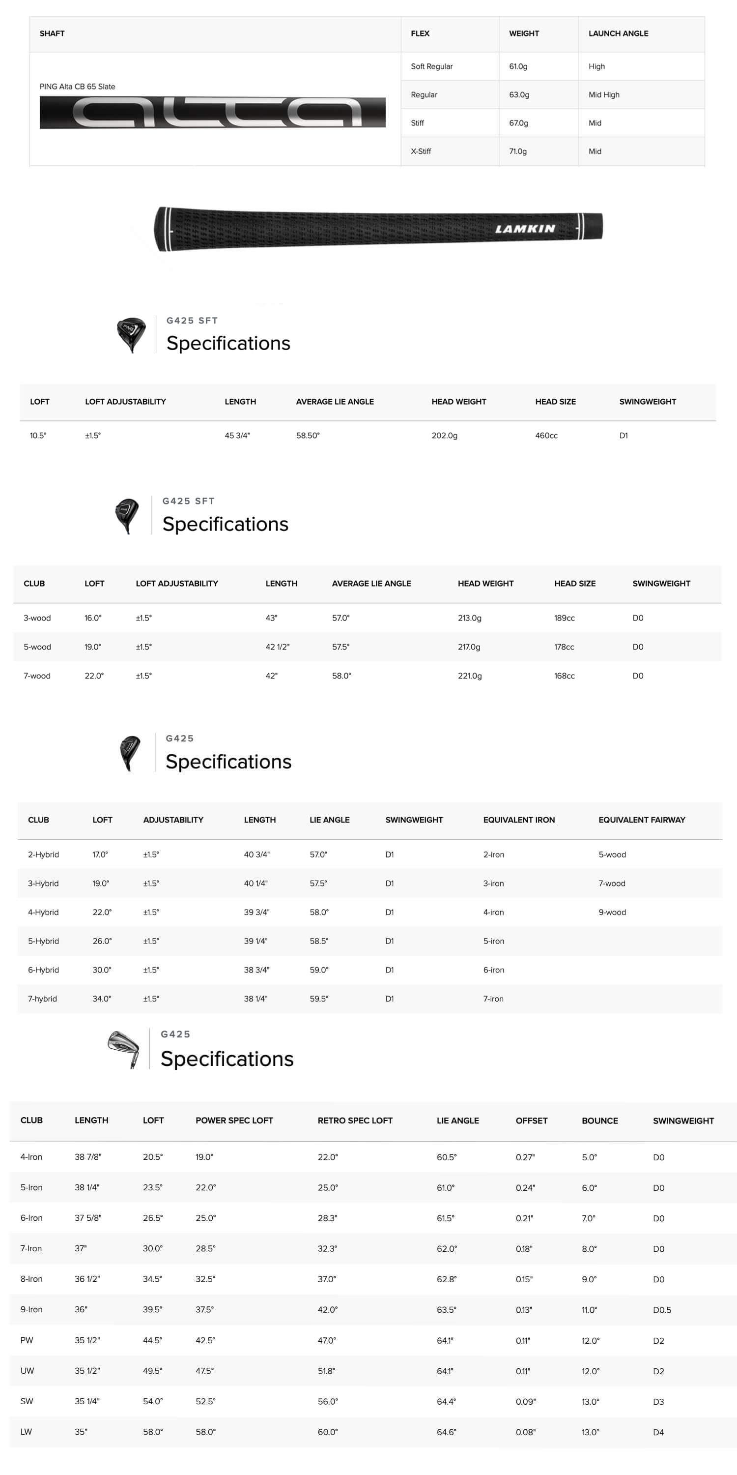Click the Lamkin grip image
The width and height of the screenshot is (737, 1475).
click(x=378, y=229)
